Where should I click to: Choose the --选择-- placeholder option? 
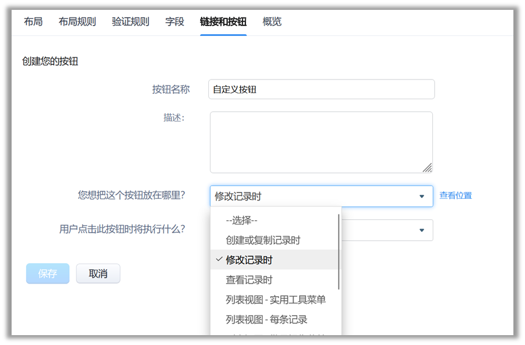coord(241,220)
